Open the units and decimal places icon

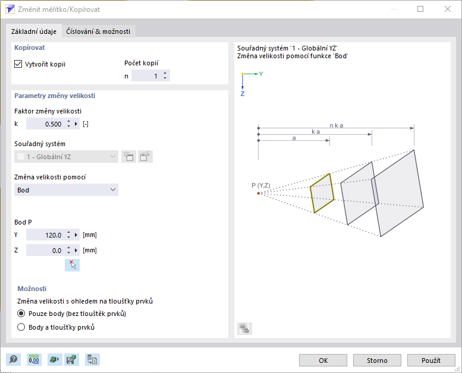pos(34,359)
